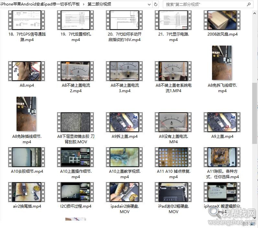Select the ipadair2换硬盘.MOV video icon
Image resolution: width=258 pixels, height=228 pixels.
click(x=124, y=192)
